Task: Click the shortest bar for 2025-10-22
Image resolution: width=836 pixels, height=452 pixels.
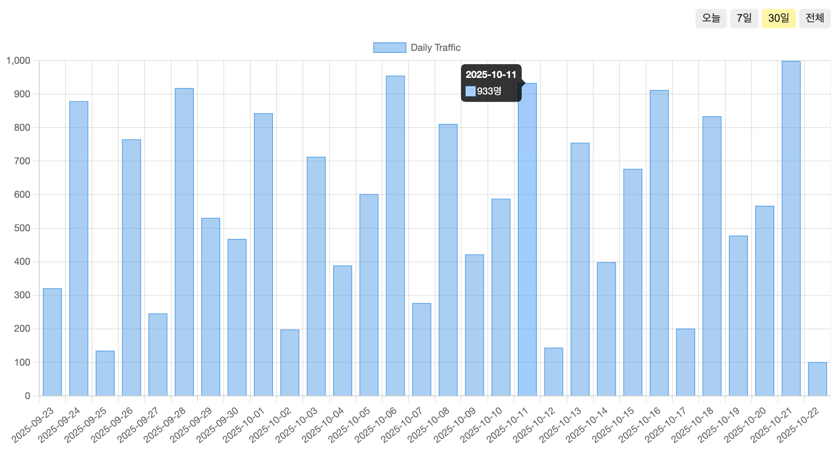Action: coord(817,379)
